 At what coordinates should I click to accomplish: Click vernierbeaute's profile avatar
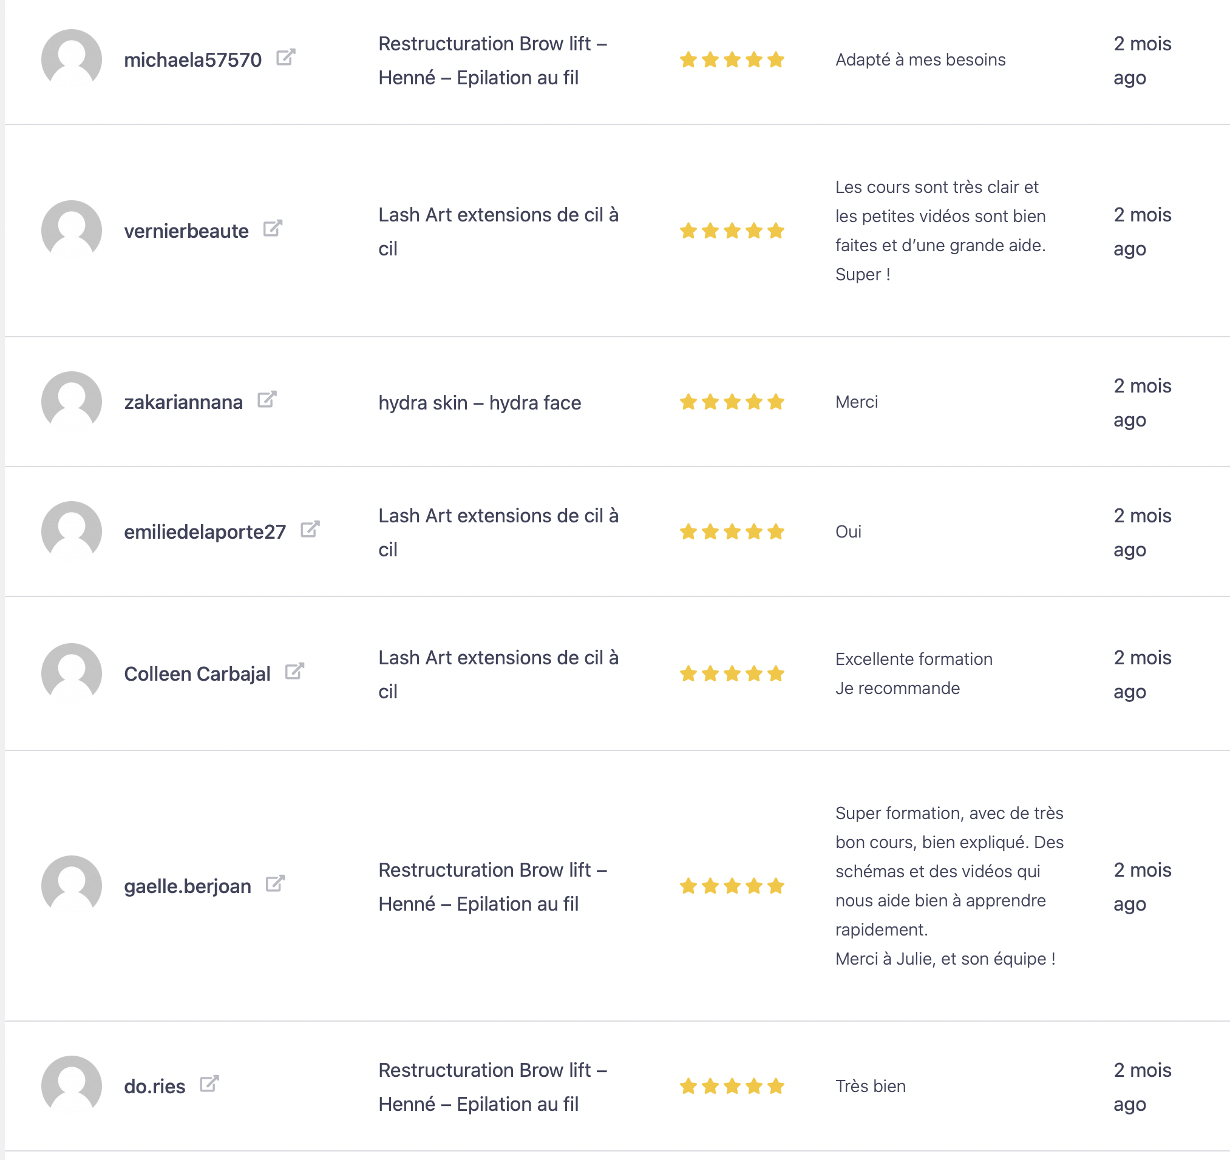72,231
